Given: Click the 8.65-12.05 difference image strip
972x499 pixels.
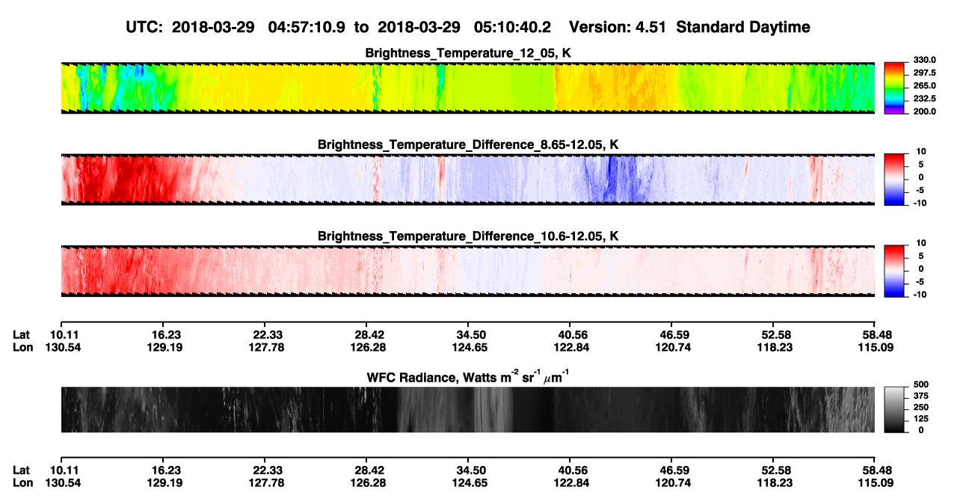Looking at the screenshot, I should point(467,179).
